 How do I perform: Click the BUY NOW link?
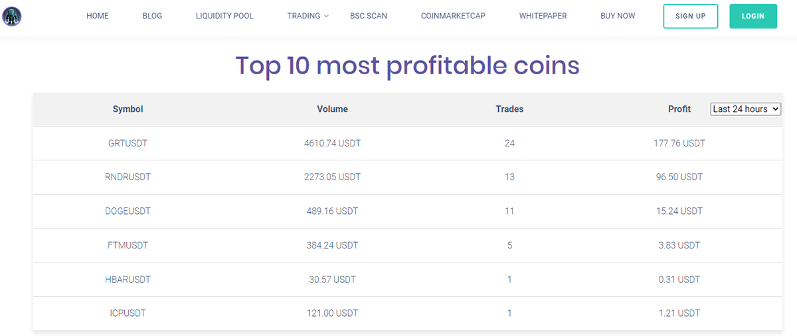[618, 16]
